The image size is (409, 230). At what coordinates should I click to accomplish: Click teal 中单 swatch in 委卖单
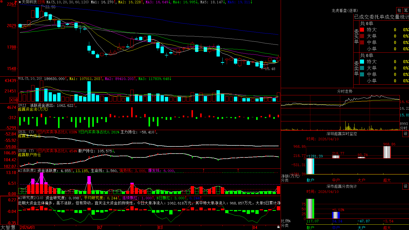[x=362, y=74]
